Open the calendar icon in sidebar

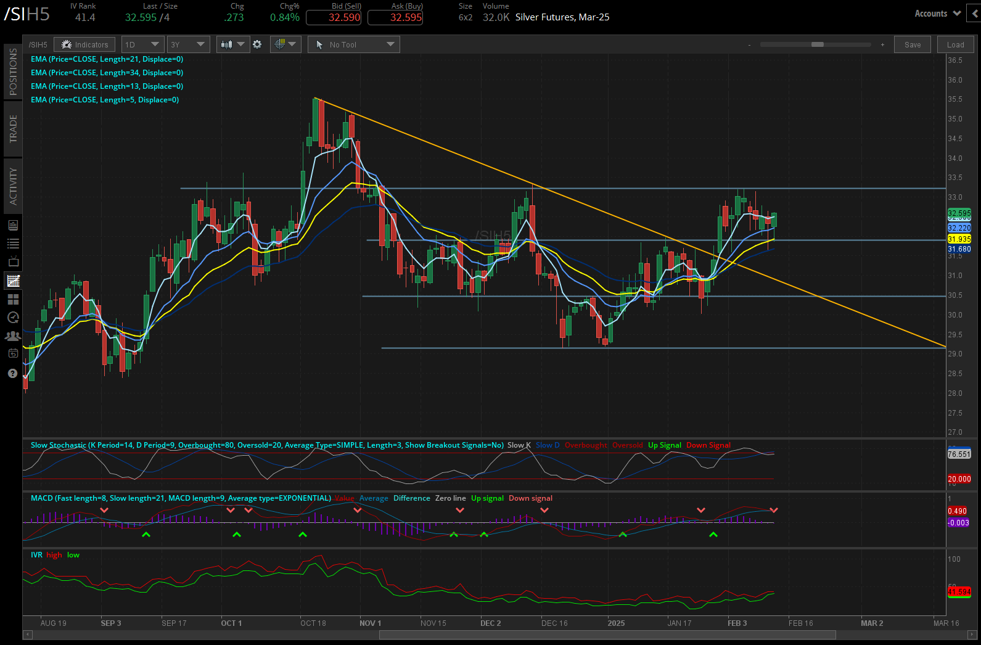(x=13, y=353)
